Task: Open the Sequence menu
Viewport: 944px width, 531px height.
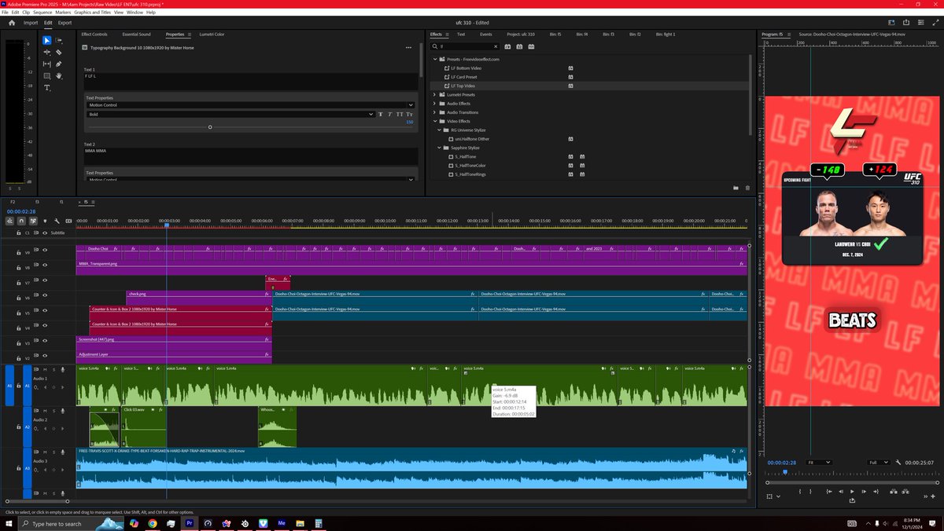Action: (x=42, y=13)
